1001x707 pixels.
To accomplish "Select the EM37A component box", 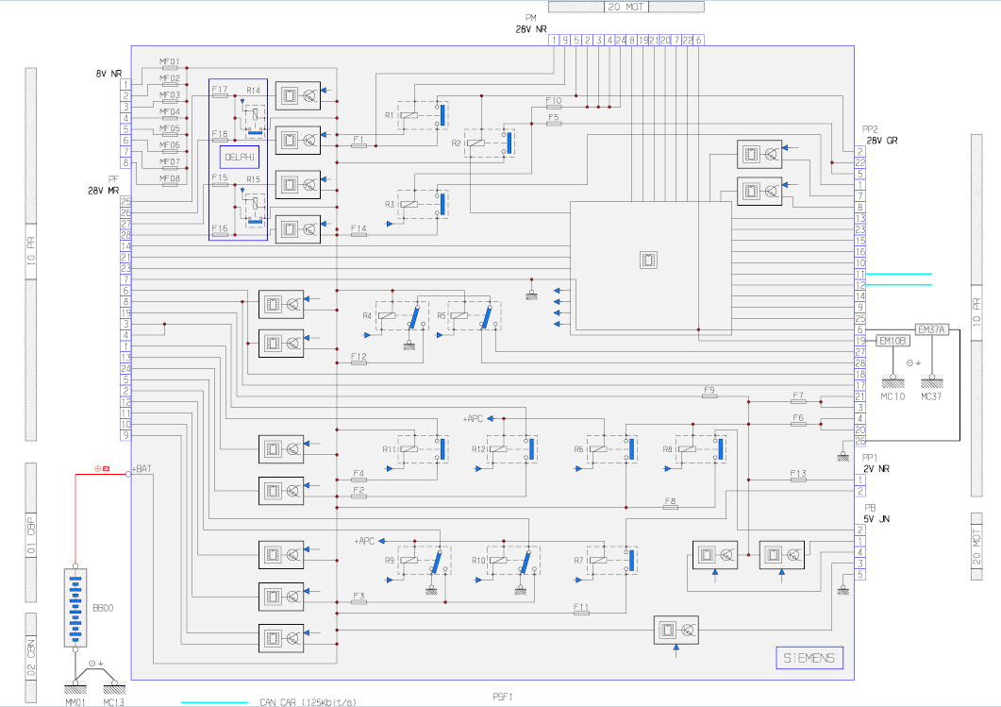I will pyautogui.click(x=931, y=329).
